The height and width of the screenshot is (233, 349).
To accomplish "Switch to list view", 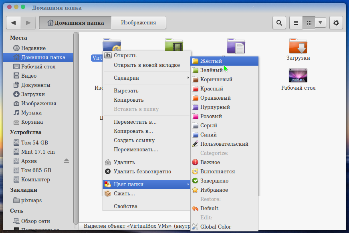I will click(296, 23).
